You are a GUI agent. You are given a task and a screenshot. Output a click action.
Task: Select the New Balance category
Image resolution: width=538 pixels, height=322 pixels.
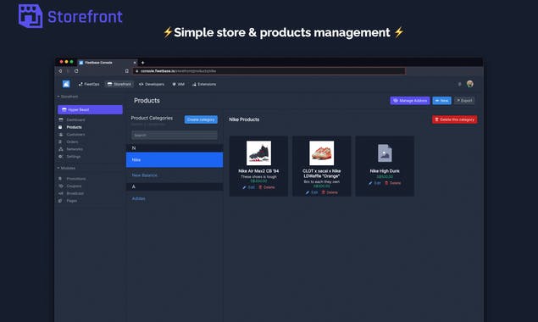[144, 175]
